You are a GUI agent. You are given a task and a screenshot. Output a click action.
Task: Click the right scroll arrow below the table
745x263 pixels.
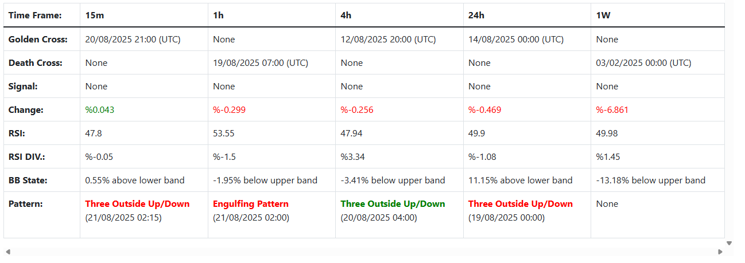pyautogui.click(x=720, y=252)
